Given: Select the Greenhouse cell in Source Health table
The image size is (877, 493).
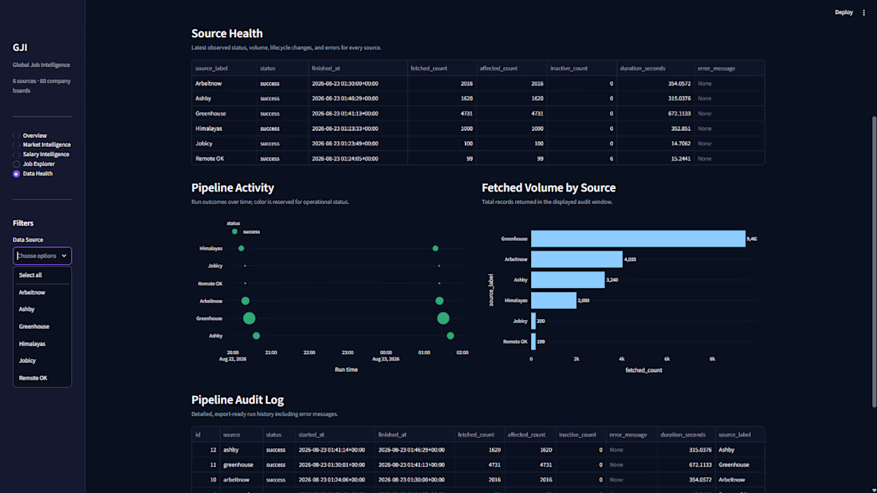Looking at the screenshot, I should coord(224,113).
